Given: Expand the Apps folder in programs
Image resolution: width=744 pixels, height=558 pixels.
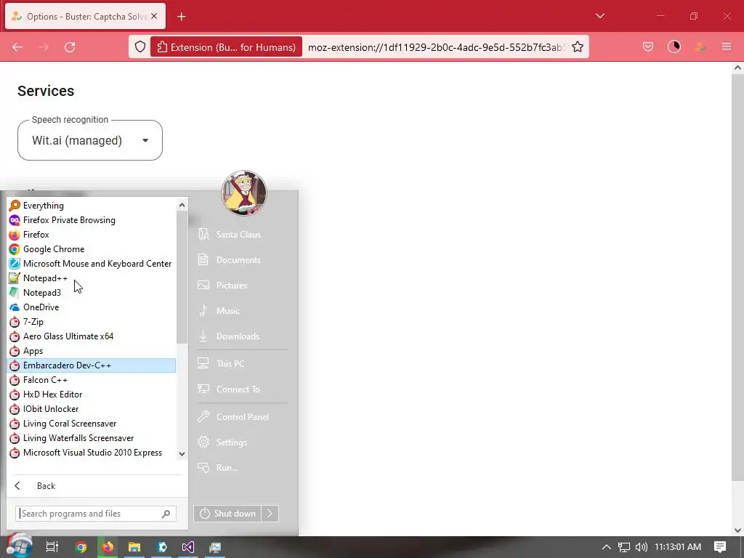Looking at the screenshot, I should tap(92, 351).
